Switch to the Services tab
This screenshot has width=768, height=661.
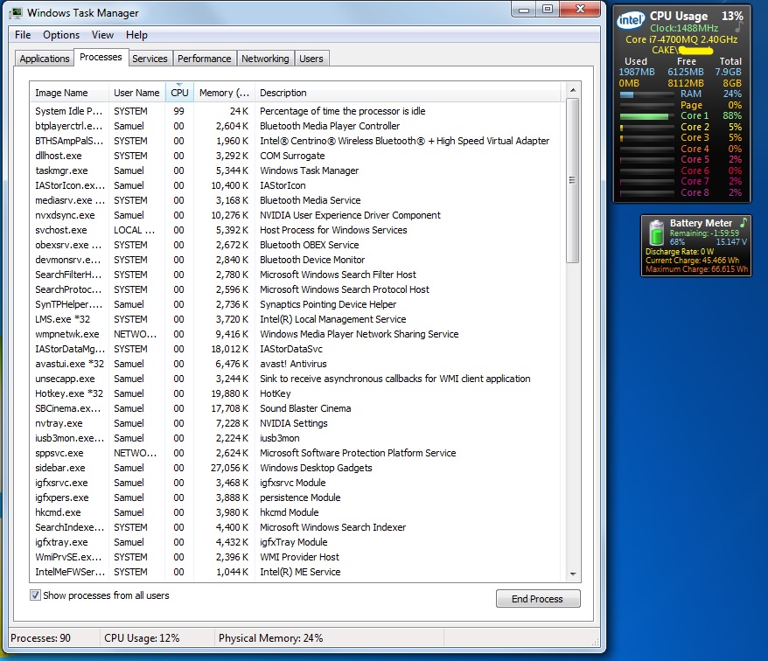150,59
